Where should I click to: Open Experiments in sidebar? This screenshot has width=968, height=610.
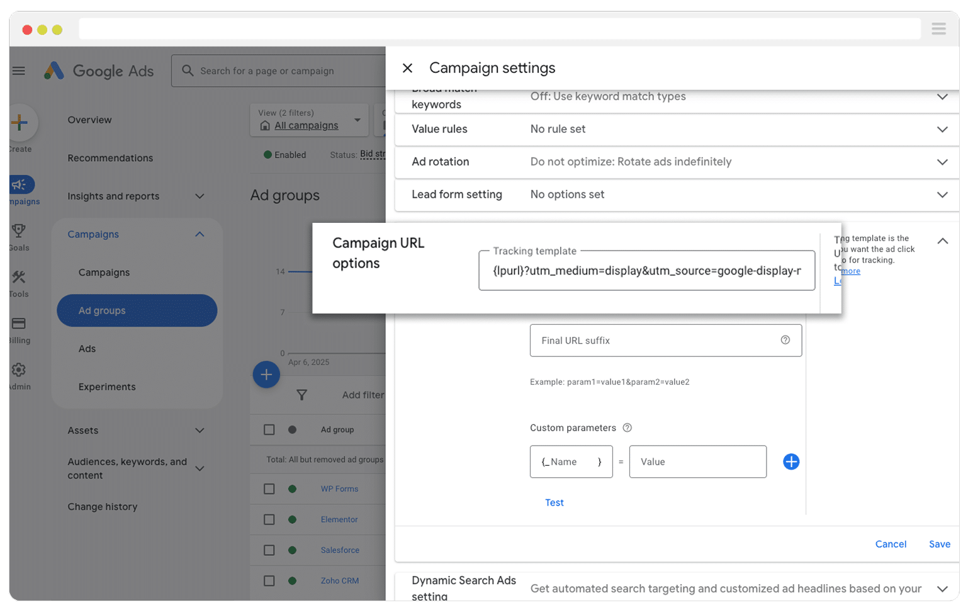coord(107,387)
